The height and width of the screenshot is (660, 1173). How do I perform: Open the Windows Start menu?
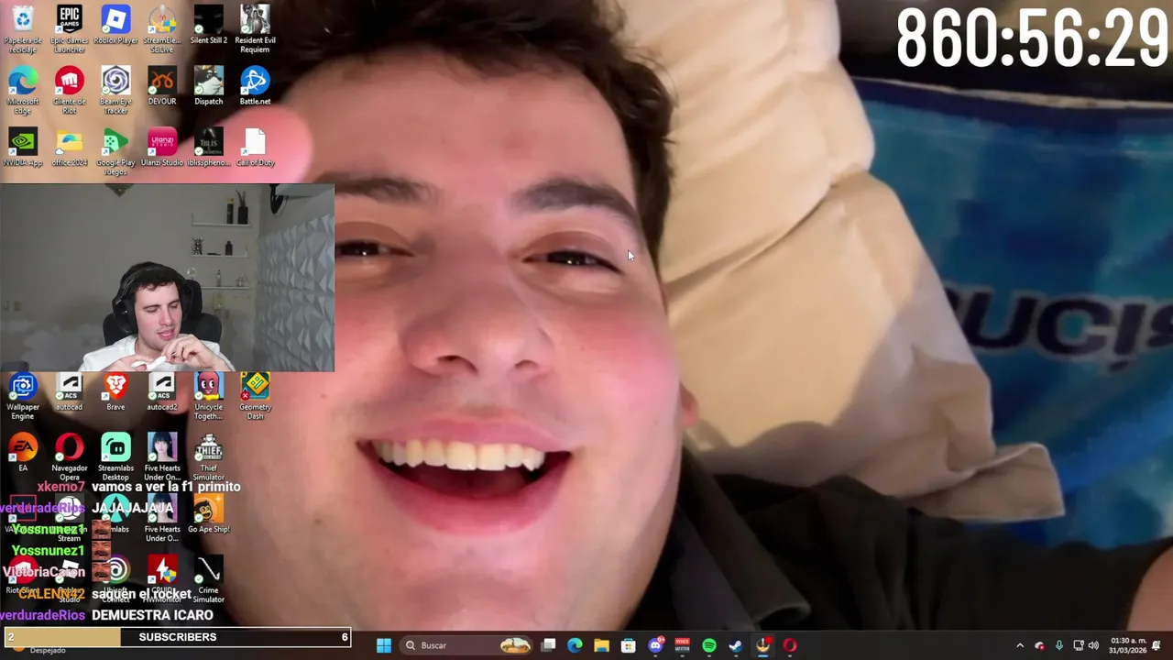pyautogui.click(x=384, y=645)
